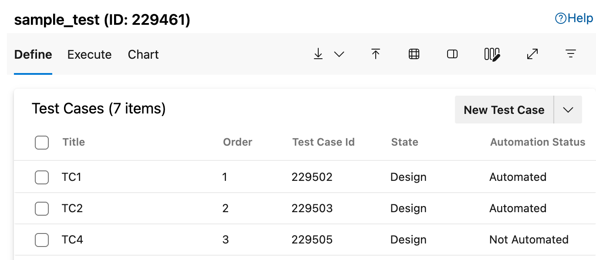Check the checkbox for test case TC4
Screen dimensions: 596x260
coord(41,240)
